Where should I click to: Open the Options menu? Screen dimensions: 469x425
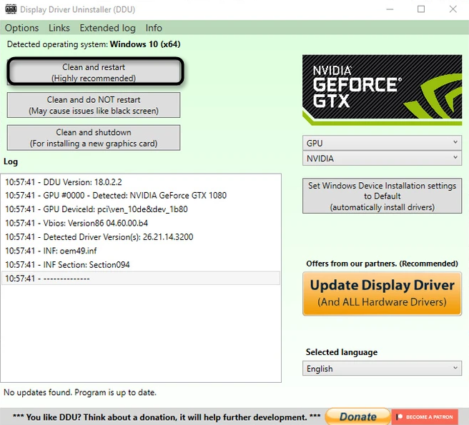[22, 28]
